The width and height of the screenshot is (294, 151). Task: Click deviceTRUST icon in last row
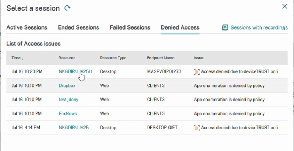click(x=197, y=128)
